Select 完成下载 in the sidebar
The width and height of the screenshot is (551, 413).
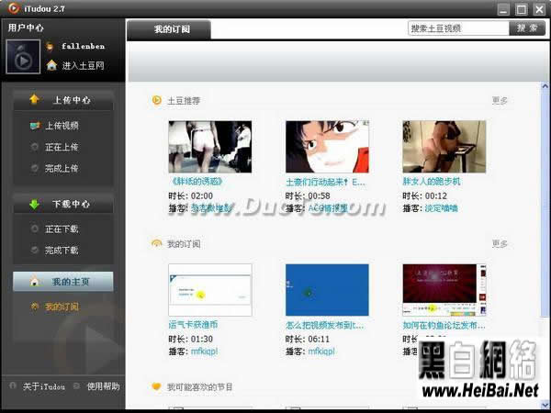62,250
